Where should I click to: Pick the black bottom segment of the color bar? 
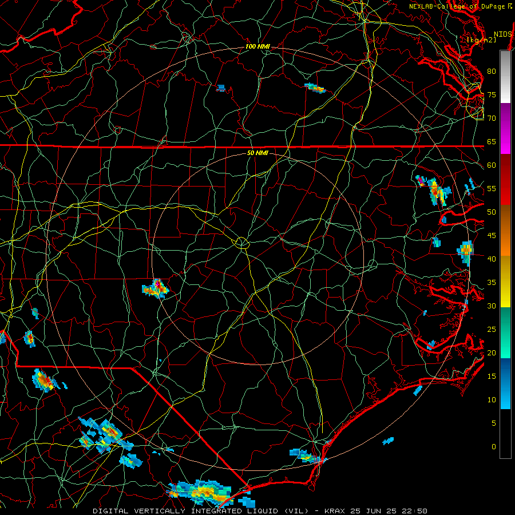(505, 434)
